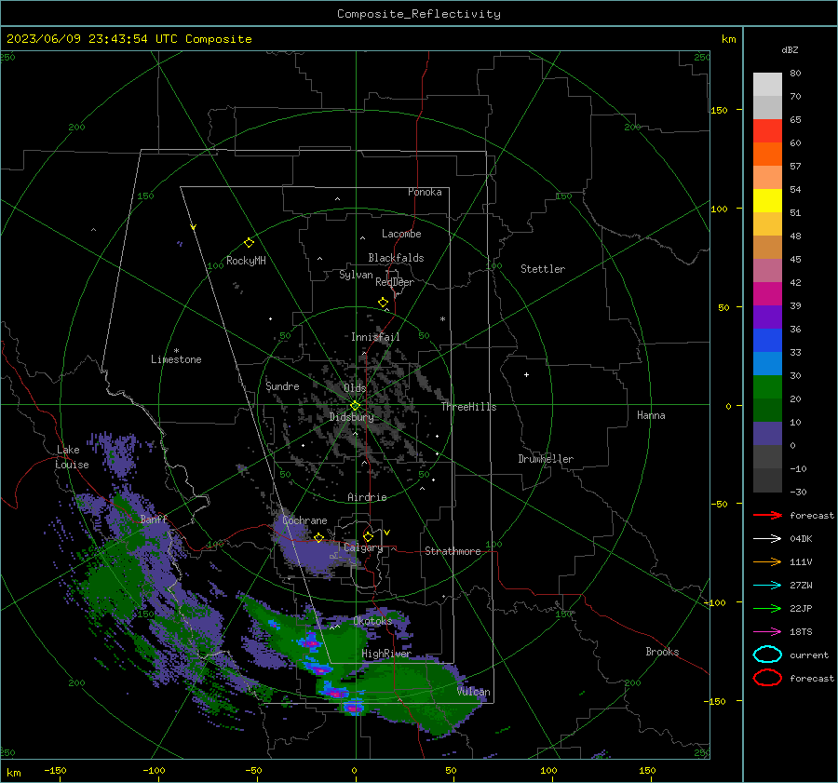Click yellow diamond at radar center near Olds
The image size is (838, 783).
click(x=356, y=406)
